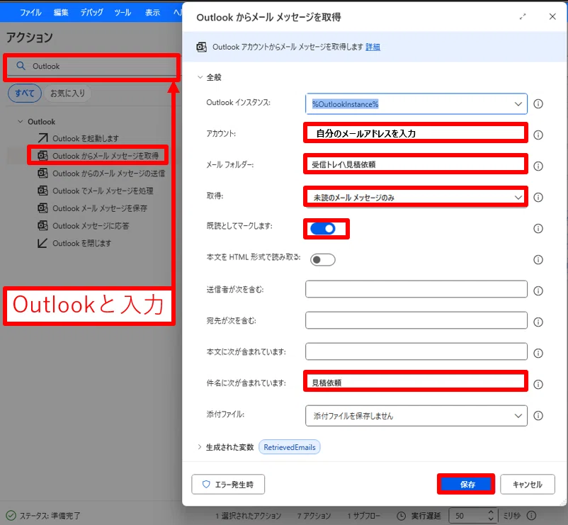Image resolution: width=568 pixels, height=525 pixels.
Task: Open the デバッグ menu
Action: pos(91,12)
